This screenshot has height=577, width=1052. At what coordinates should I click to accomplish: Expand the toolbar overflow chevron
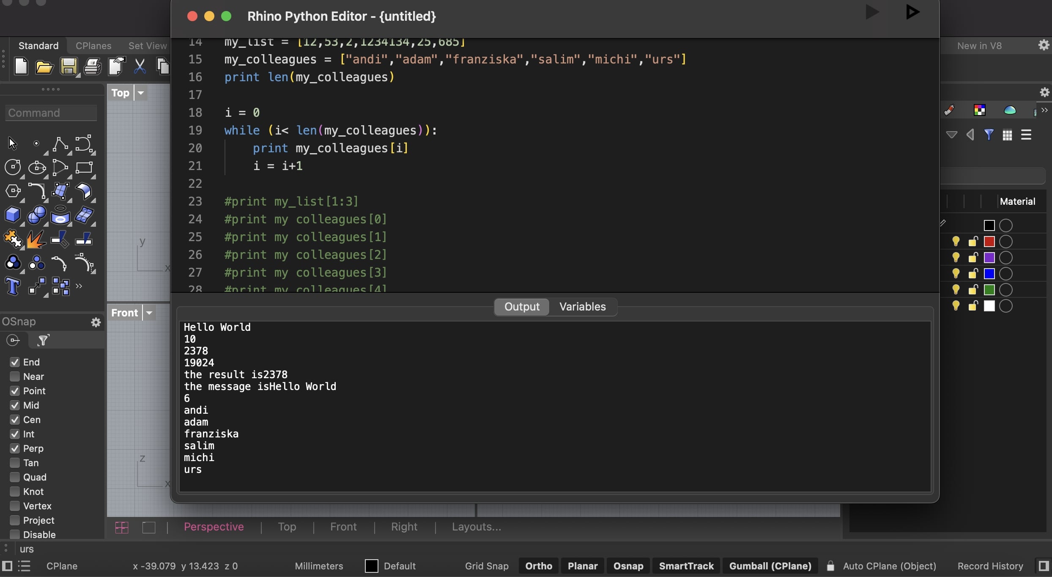tap(79, 286)
